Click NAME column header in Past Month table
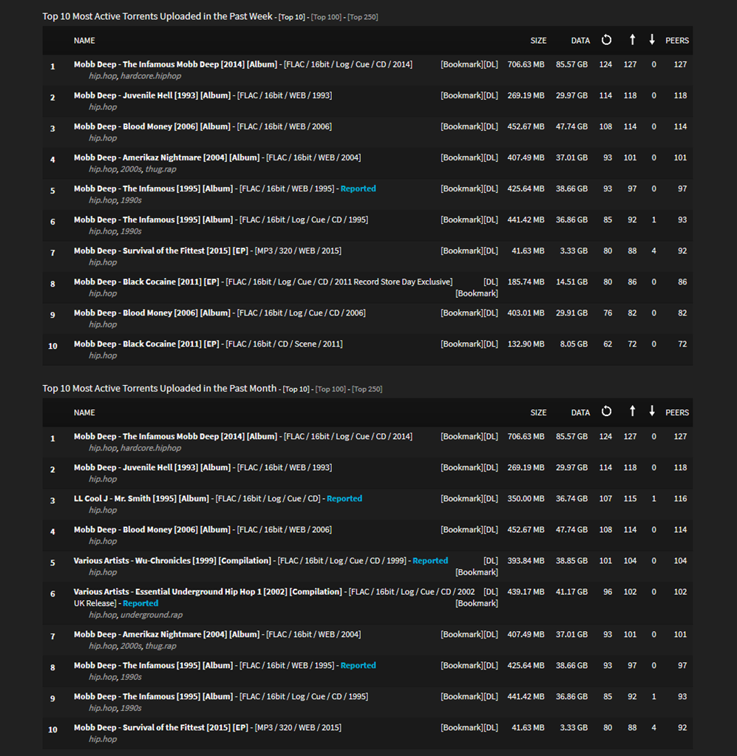Viewport: 737px width, 756px height. click(84, 412)
